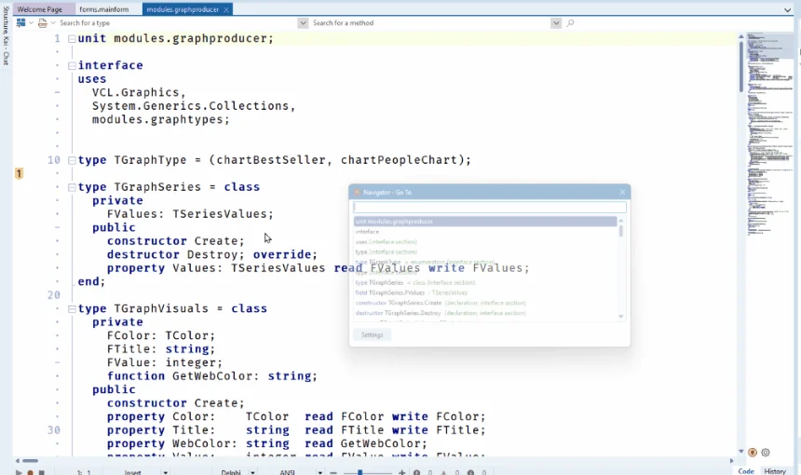Collapse the TGraphSeries class fold marker
The width and height of the screenshot is (801, 475).
tap(72, 187)
